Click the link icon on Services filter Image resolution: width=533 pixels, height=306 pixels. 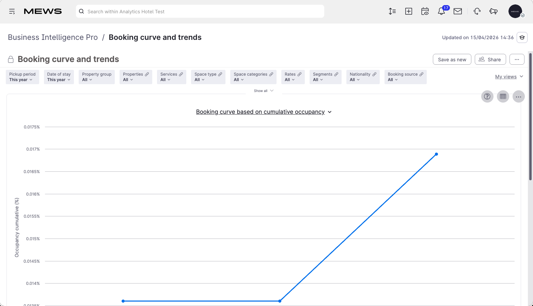coord(181,74)
